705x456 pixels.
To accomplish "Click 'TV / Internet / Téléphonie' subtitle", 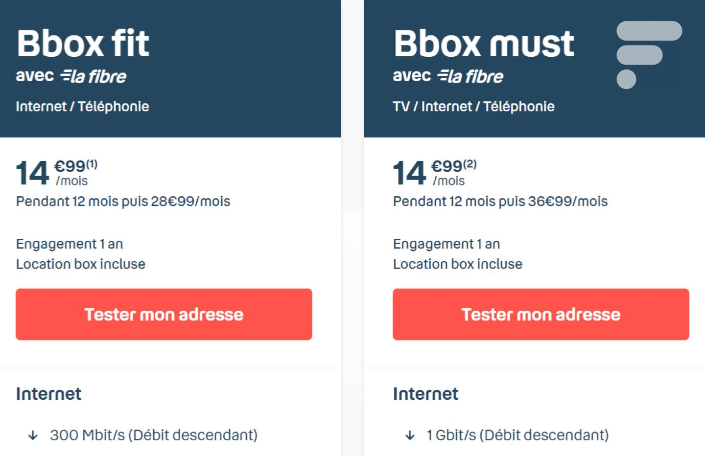I will (x=473, y=107).
